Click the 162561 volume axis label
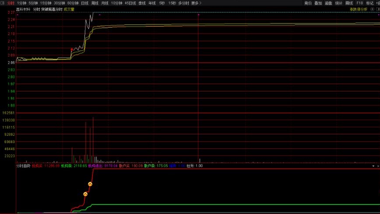The width and height of the screenshot is (380, 214). [8, 113]
